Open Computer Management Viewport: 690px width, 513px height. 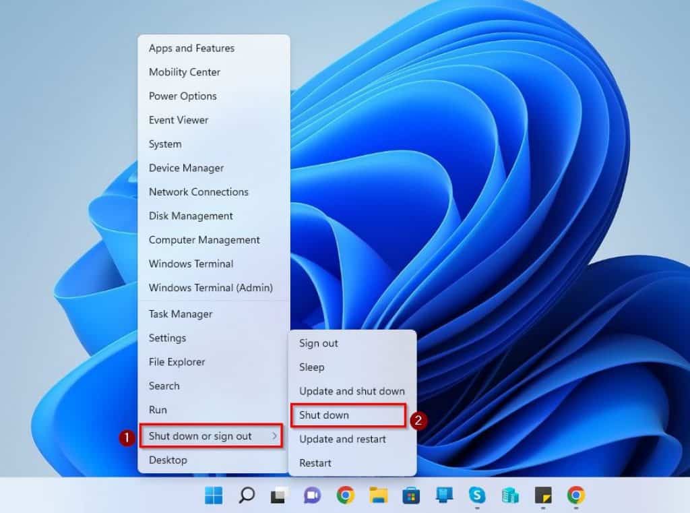214,240
